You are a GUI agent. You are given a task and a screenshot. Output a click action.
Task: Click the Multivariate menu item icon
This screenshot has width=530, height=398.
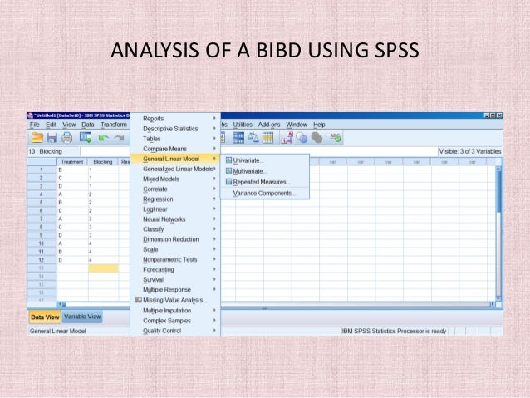click(228, 171)
